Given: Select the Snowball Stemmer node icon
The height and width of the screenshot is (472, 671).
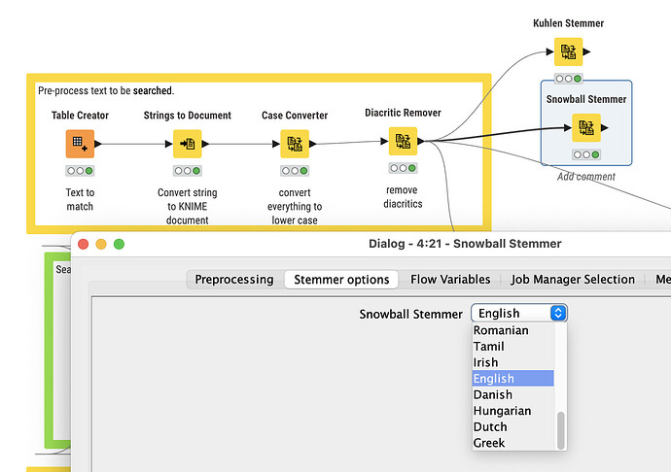Looking at the screenshot, I should click(x=586, y=127).
